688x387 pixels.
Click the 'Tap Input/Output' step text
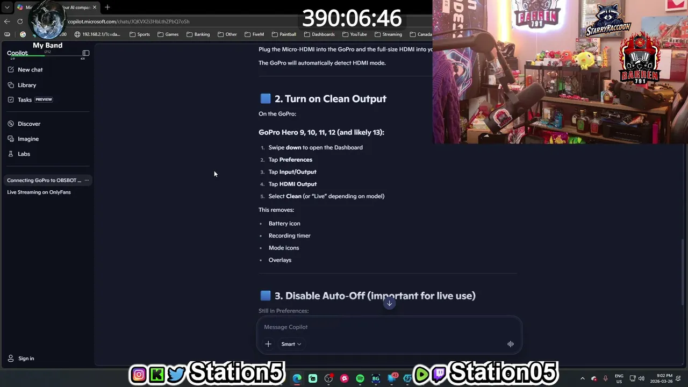(x=292, y=172)
